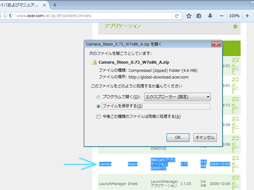Select the ファイルを保存する radio button
Screen dimensions: 254x190
coord(98,106)
